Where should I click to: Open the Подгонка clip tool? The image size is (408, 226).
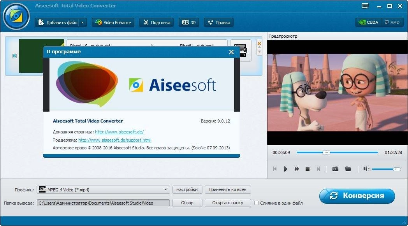point(157,23)
